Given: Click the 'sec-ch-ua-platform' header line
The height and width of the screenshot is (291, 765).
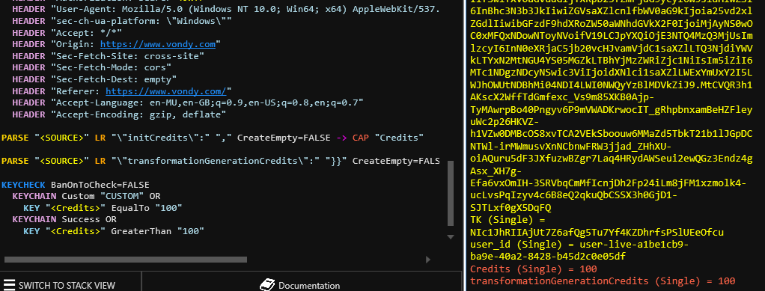Looking at the screenshot, I should click(121, 21).
